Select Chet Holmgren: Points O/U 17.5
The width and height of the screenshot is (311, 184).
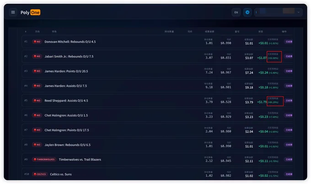(67, 130)
